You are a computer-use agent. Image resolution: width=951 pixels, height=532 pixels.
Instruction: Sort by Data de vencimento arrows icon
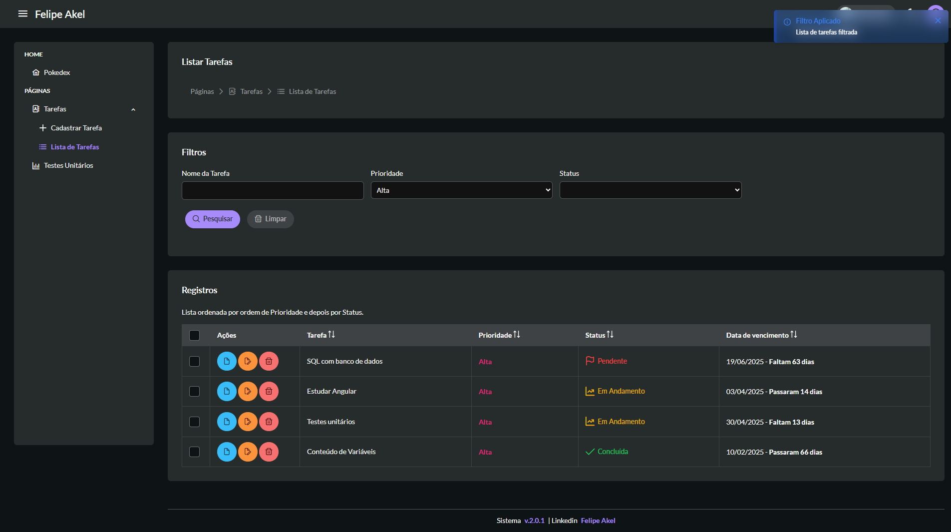pos(794,335)
